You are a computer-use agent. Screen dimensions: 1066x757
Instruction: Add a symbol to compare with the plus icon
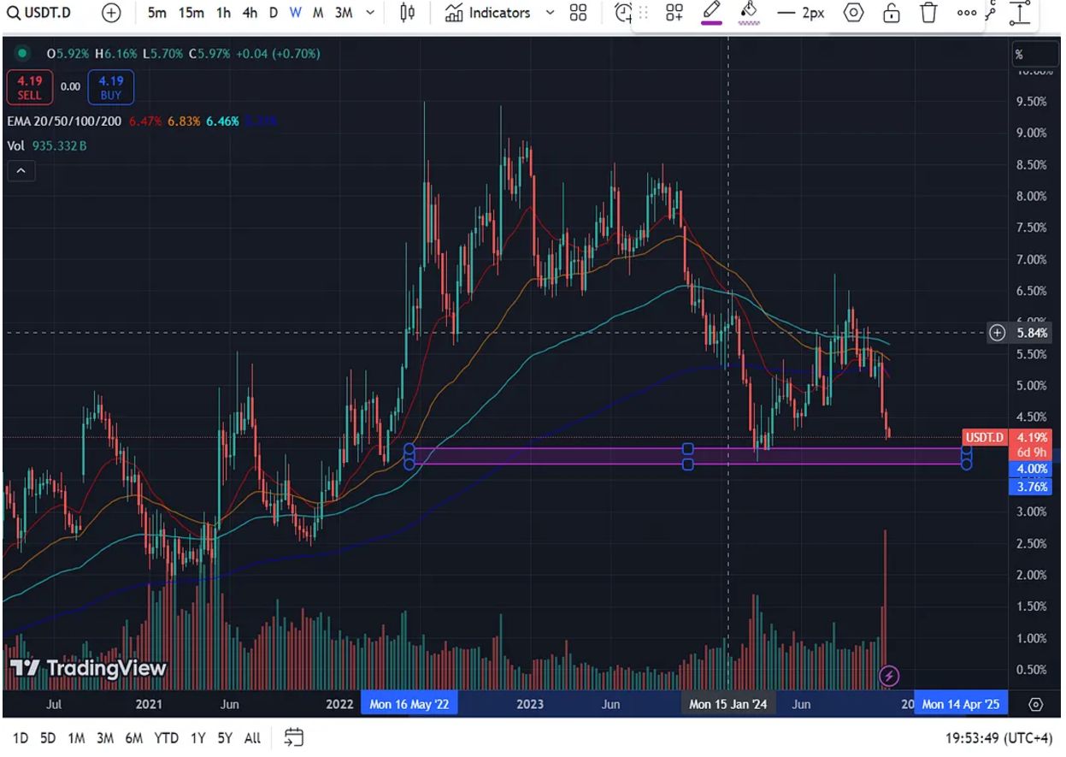point(111,13)
